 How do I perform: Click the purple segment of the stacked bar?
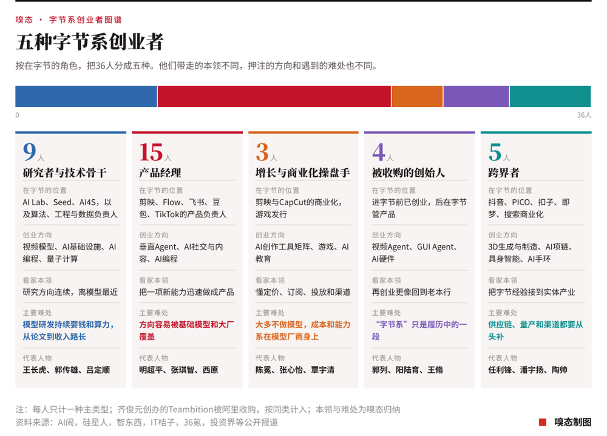coord(476,97)
